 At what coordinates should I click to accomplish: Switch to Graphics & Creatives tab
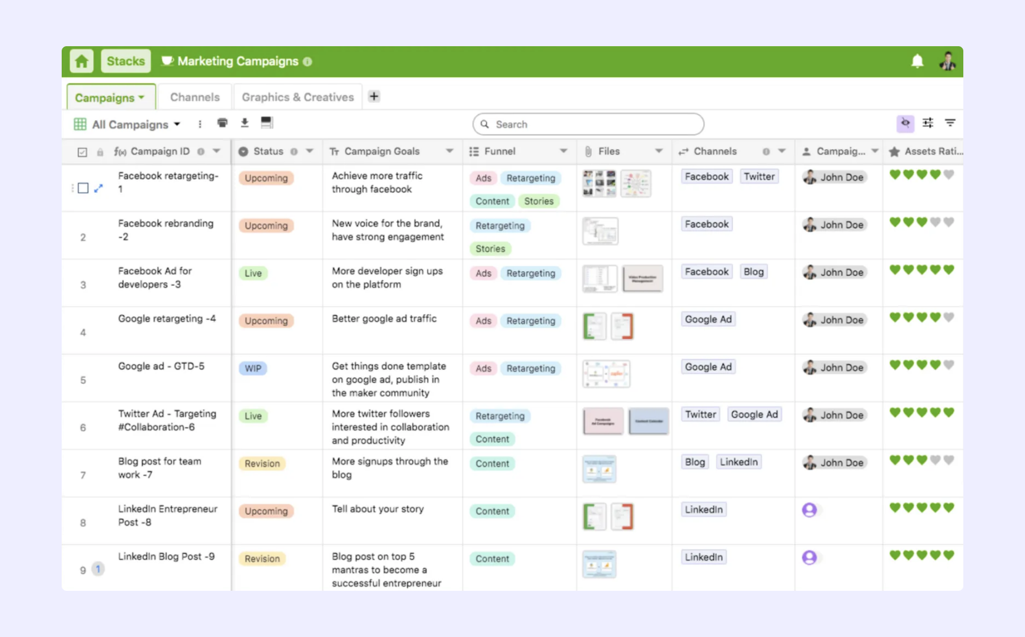pos(298,97)
